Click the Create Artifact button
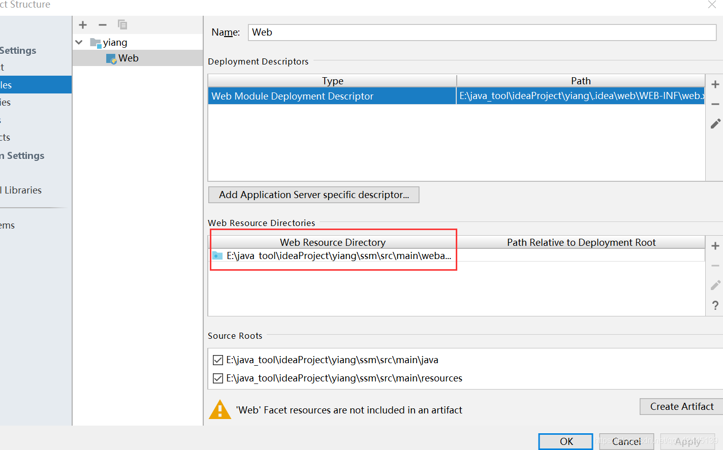 pos(681,406)
